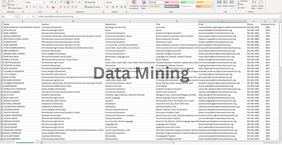Expand the Fill dropdown
The height and width of the screenshot is (145, 282).
click(244, 4)
